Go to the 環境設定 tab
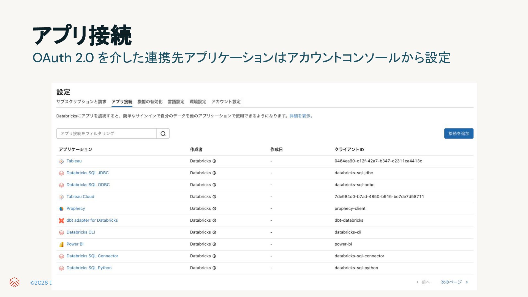The width and height of the screenshot is (528, 297). [x=198, y=102]
